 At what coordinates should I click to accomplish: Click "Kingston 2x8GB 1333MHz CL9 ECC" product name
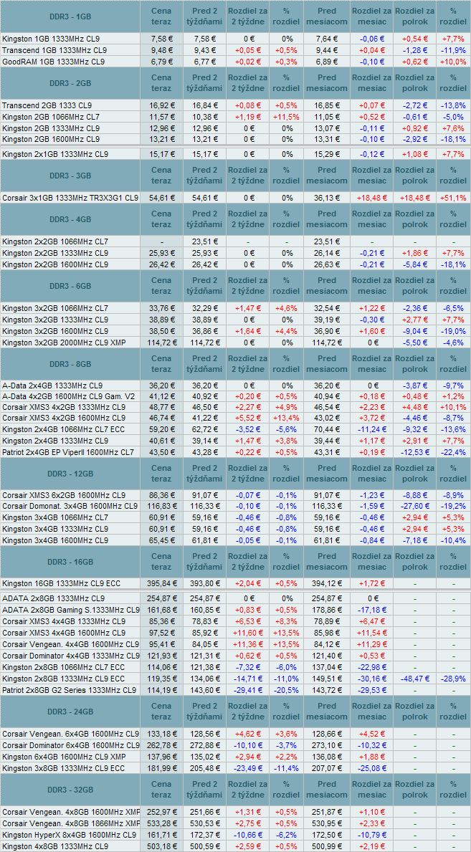(63, 679)
